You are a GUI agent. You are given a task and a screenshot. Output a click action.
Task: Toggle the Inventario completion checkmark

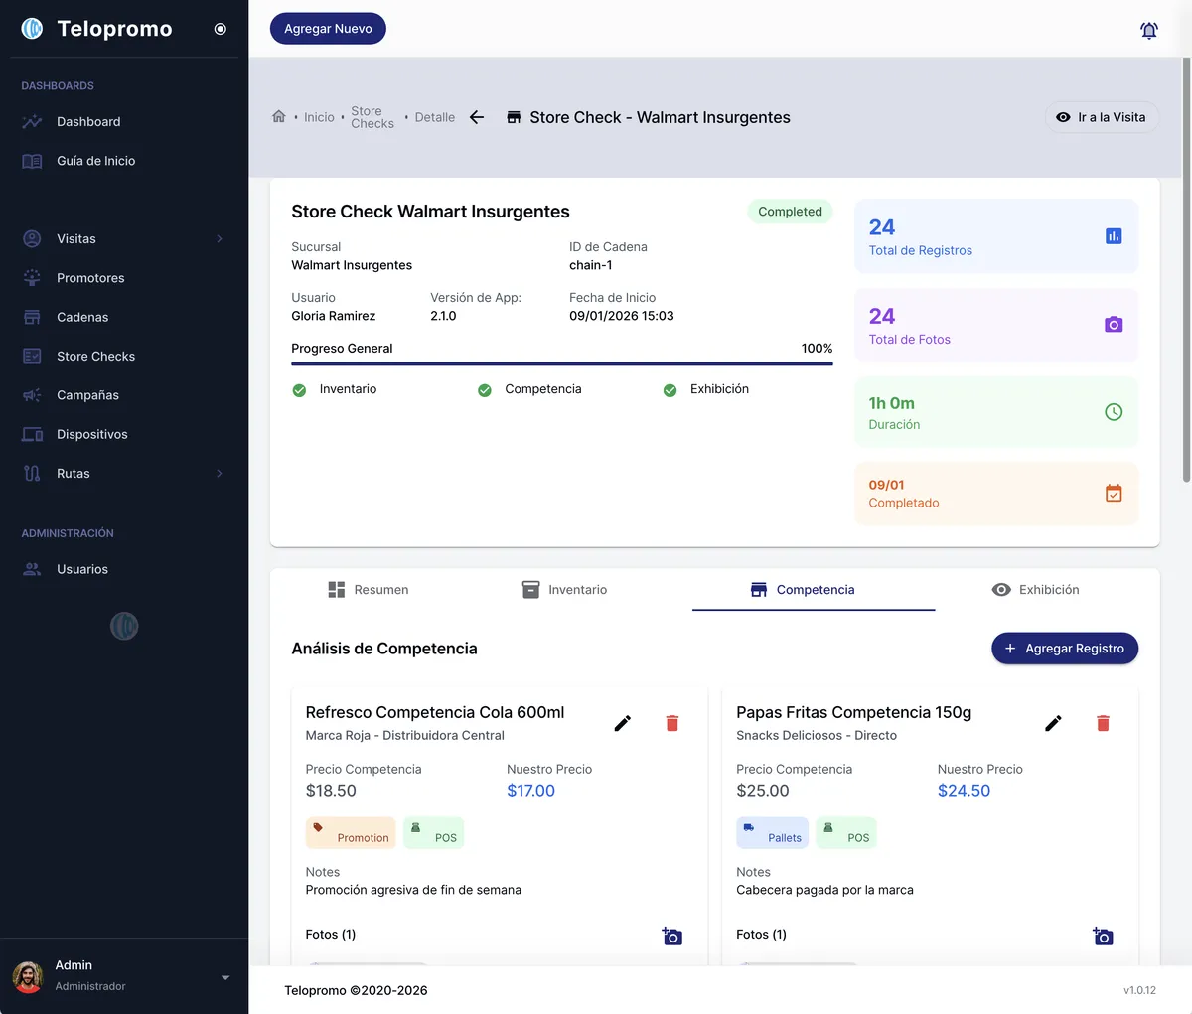(x=299, y=390)
